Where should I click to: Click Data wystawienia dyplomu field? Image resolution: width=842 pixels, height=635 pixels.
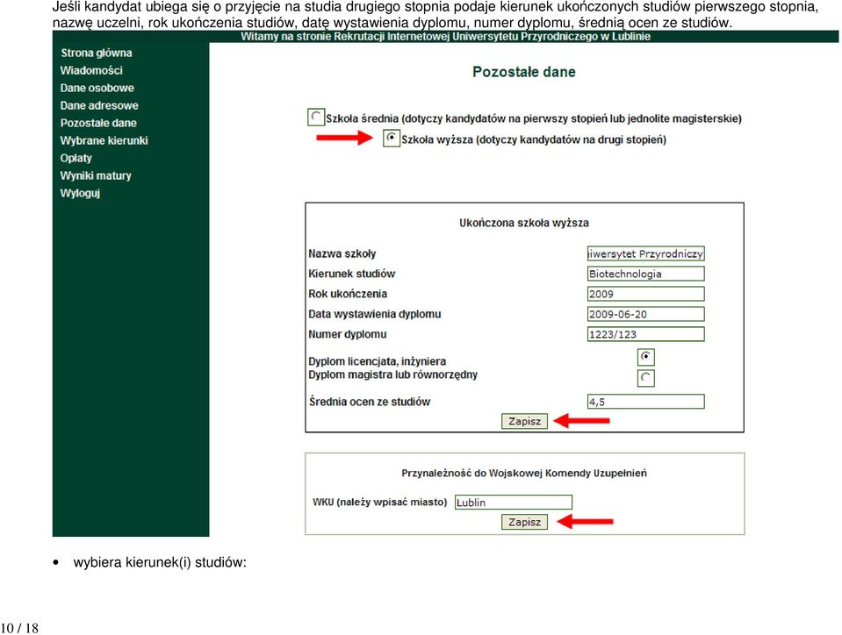(646, 314)
